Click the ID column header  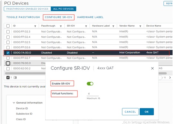pos(14,26)
